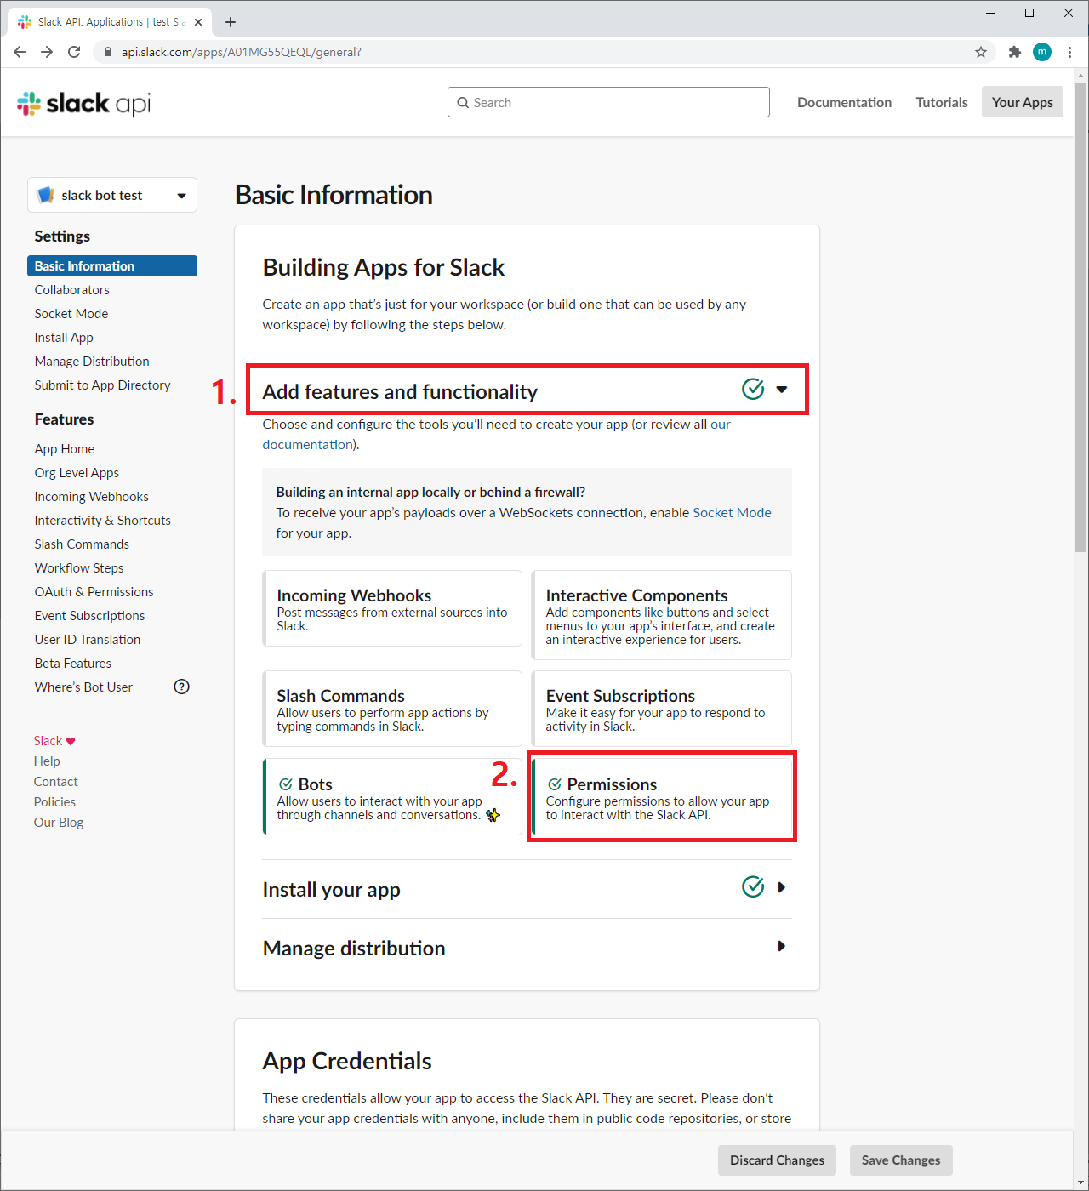Viewport: 1089px width, 1191px height.
Task: Click Save Changes button
Action: (x=901, y=1160)
